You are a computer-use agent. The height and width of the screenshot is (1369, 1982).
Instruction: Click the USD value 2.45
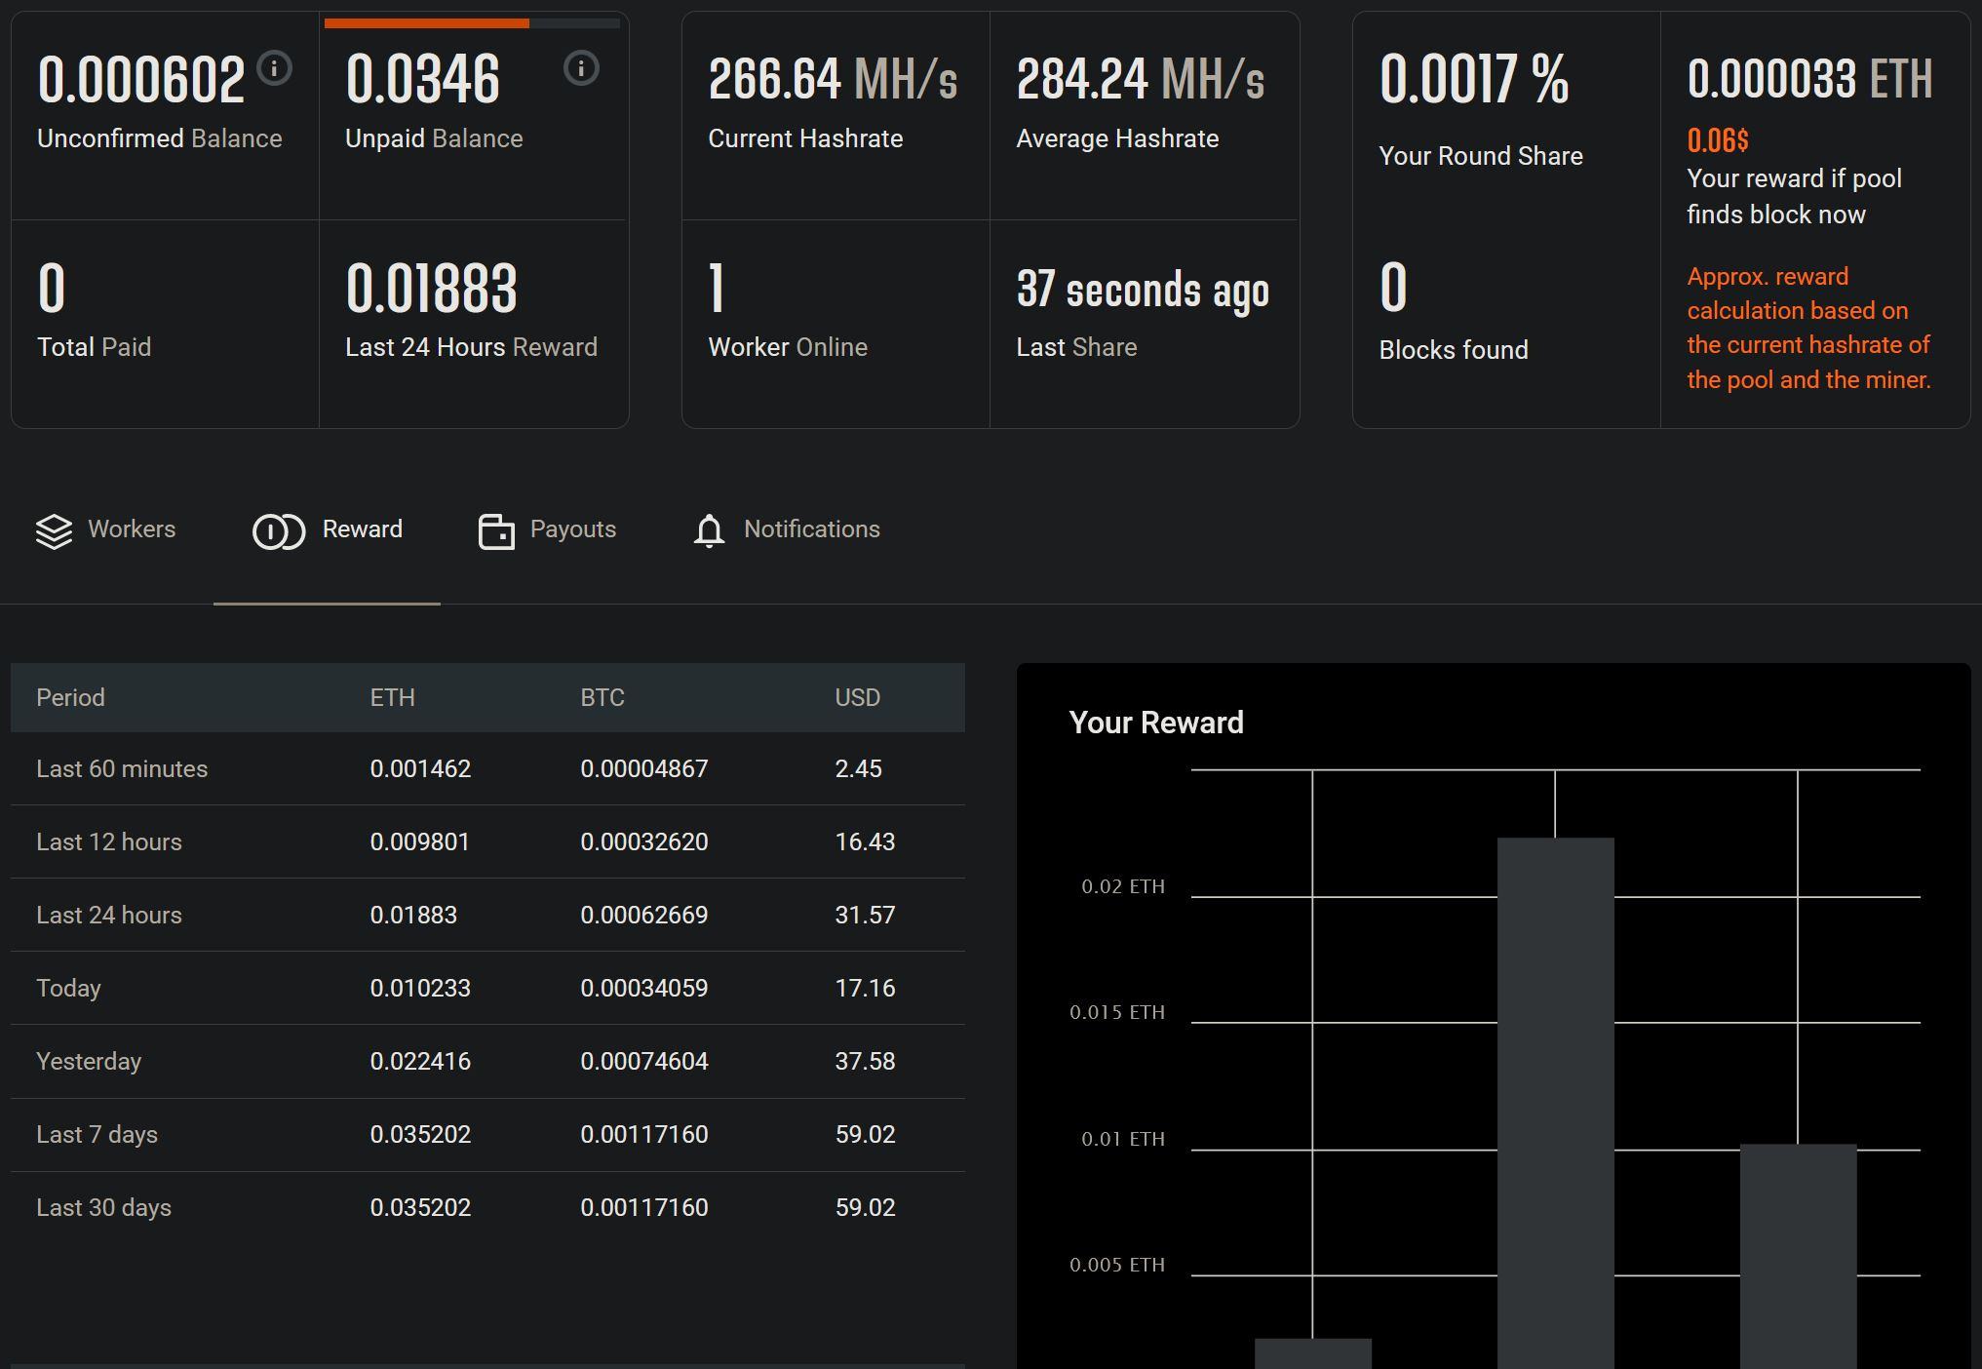pyautogui.click(x=858, y=768)
